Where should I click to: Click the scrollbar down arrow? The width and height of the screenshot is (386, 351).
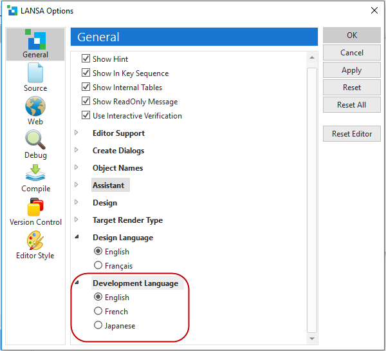click(313, 339)
